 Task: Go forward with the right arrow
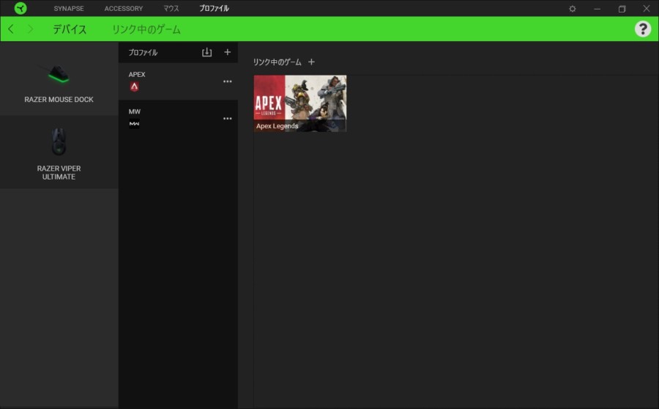pyautogui.click(x=30, y=29)
